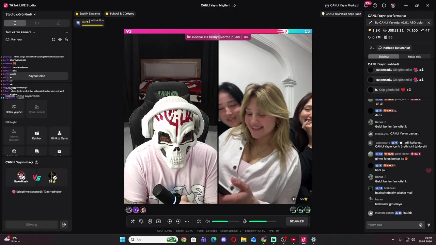Image resolution: width=436 pixels, height=245 pixels.
Task: Click the Kaynak ekle button
Action: (x=37, y=76)
